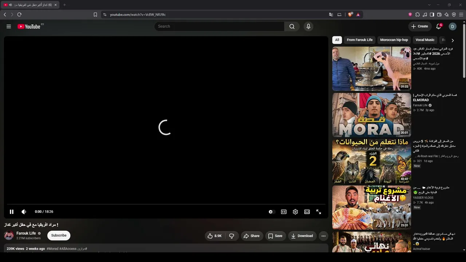Viewport: 466px width, 262px height.
Task: Open the YouTube guide hamburger menu
Action: click(x=9, y=26)
